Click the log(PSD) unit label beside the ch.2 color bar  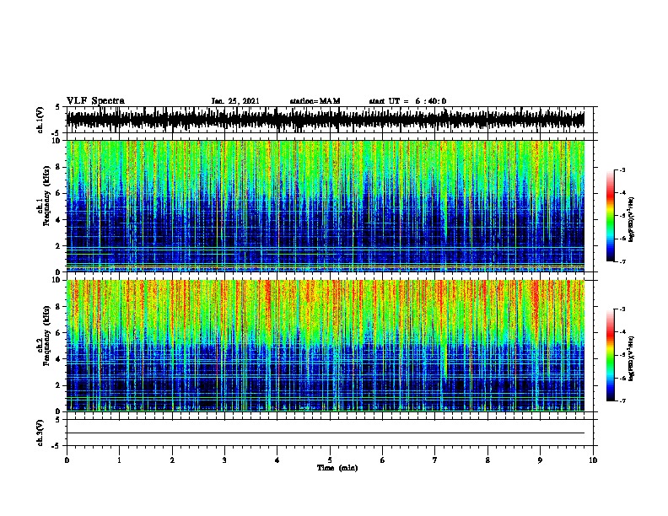[632, 358]
